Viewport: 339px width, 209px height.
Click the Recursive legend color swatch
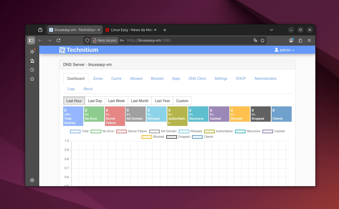[240, 131]
